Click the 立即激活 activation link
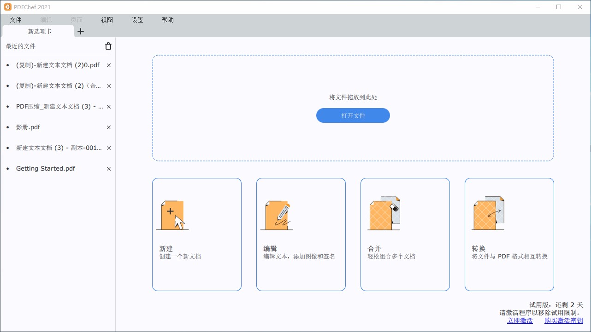The width and height of the screenshot is (591, 332). 520,321
